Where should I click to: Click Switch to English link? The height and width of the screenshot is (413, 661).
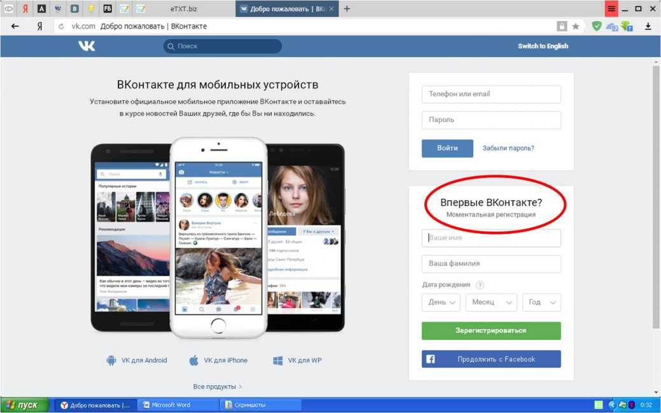pyautogui.click(x=543, y=46)
